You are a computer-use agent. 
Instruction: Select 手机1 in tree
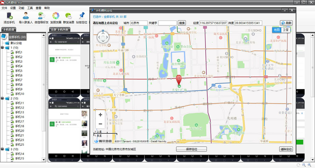[19, 52]
